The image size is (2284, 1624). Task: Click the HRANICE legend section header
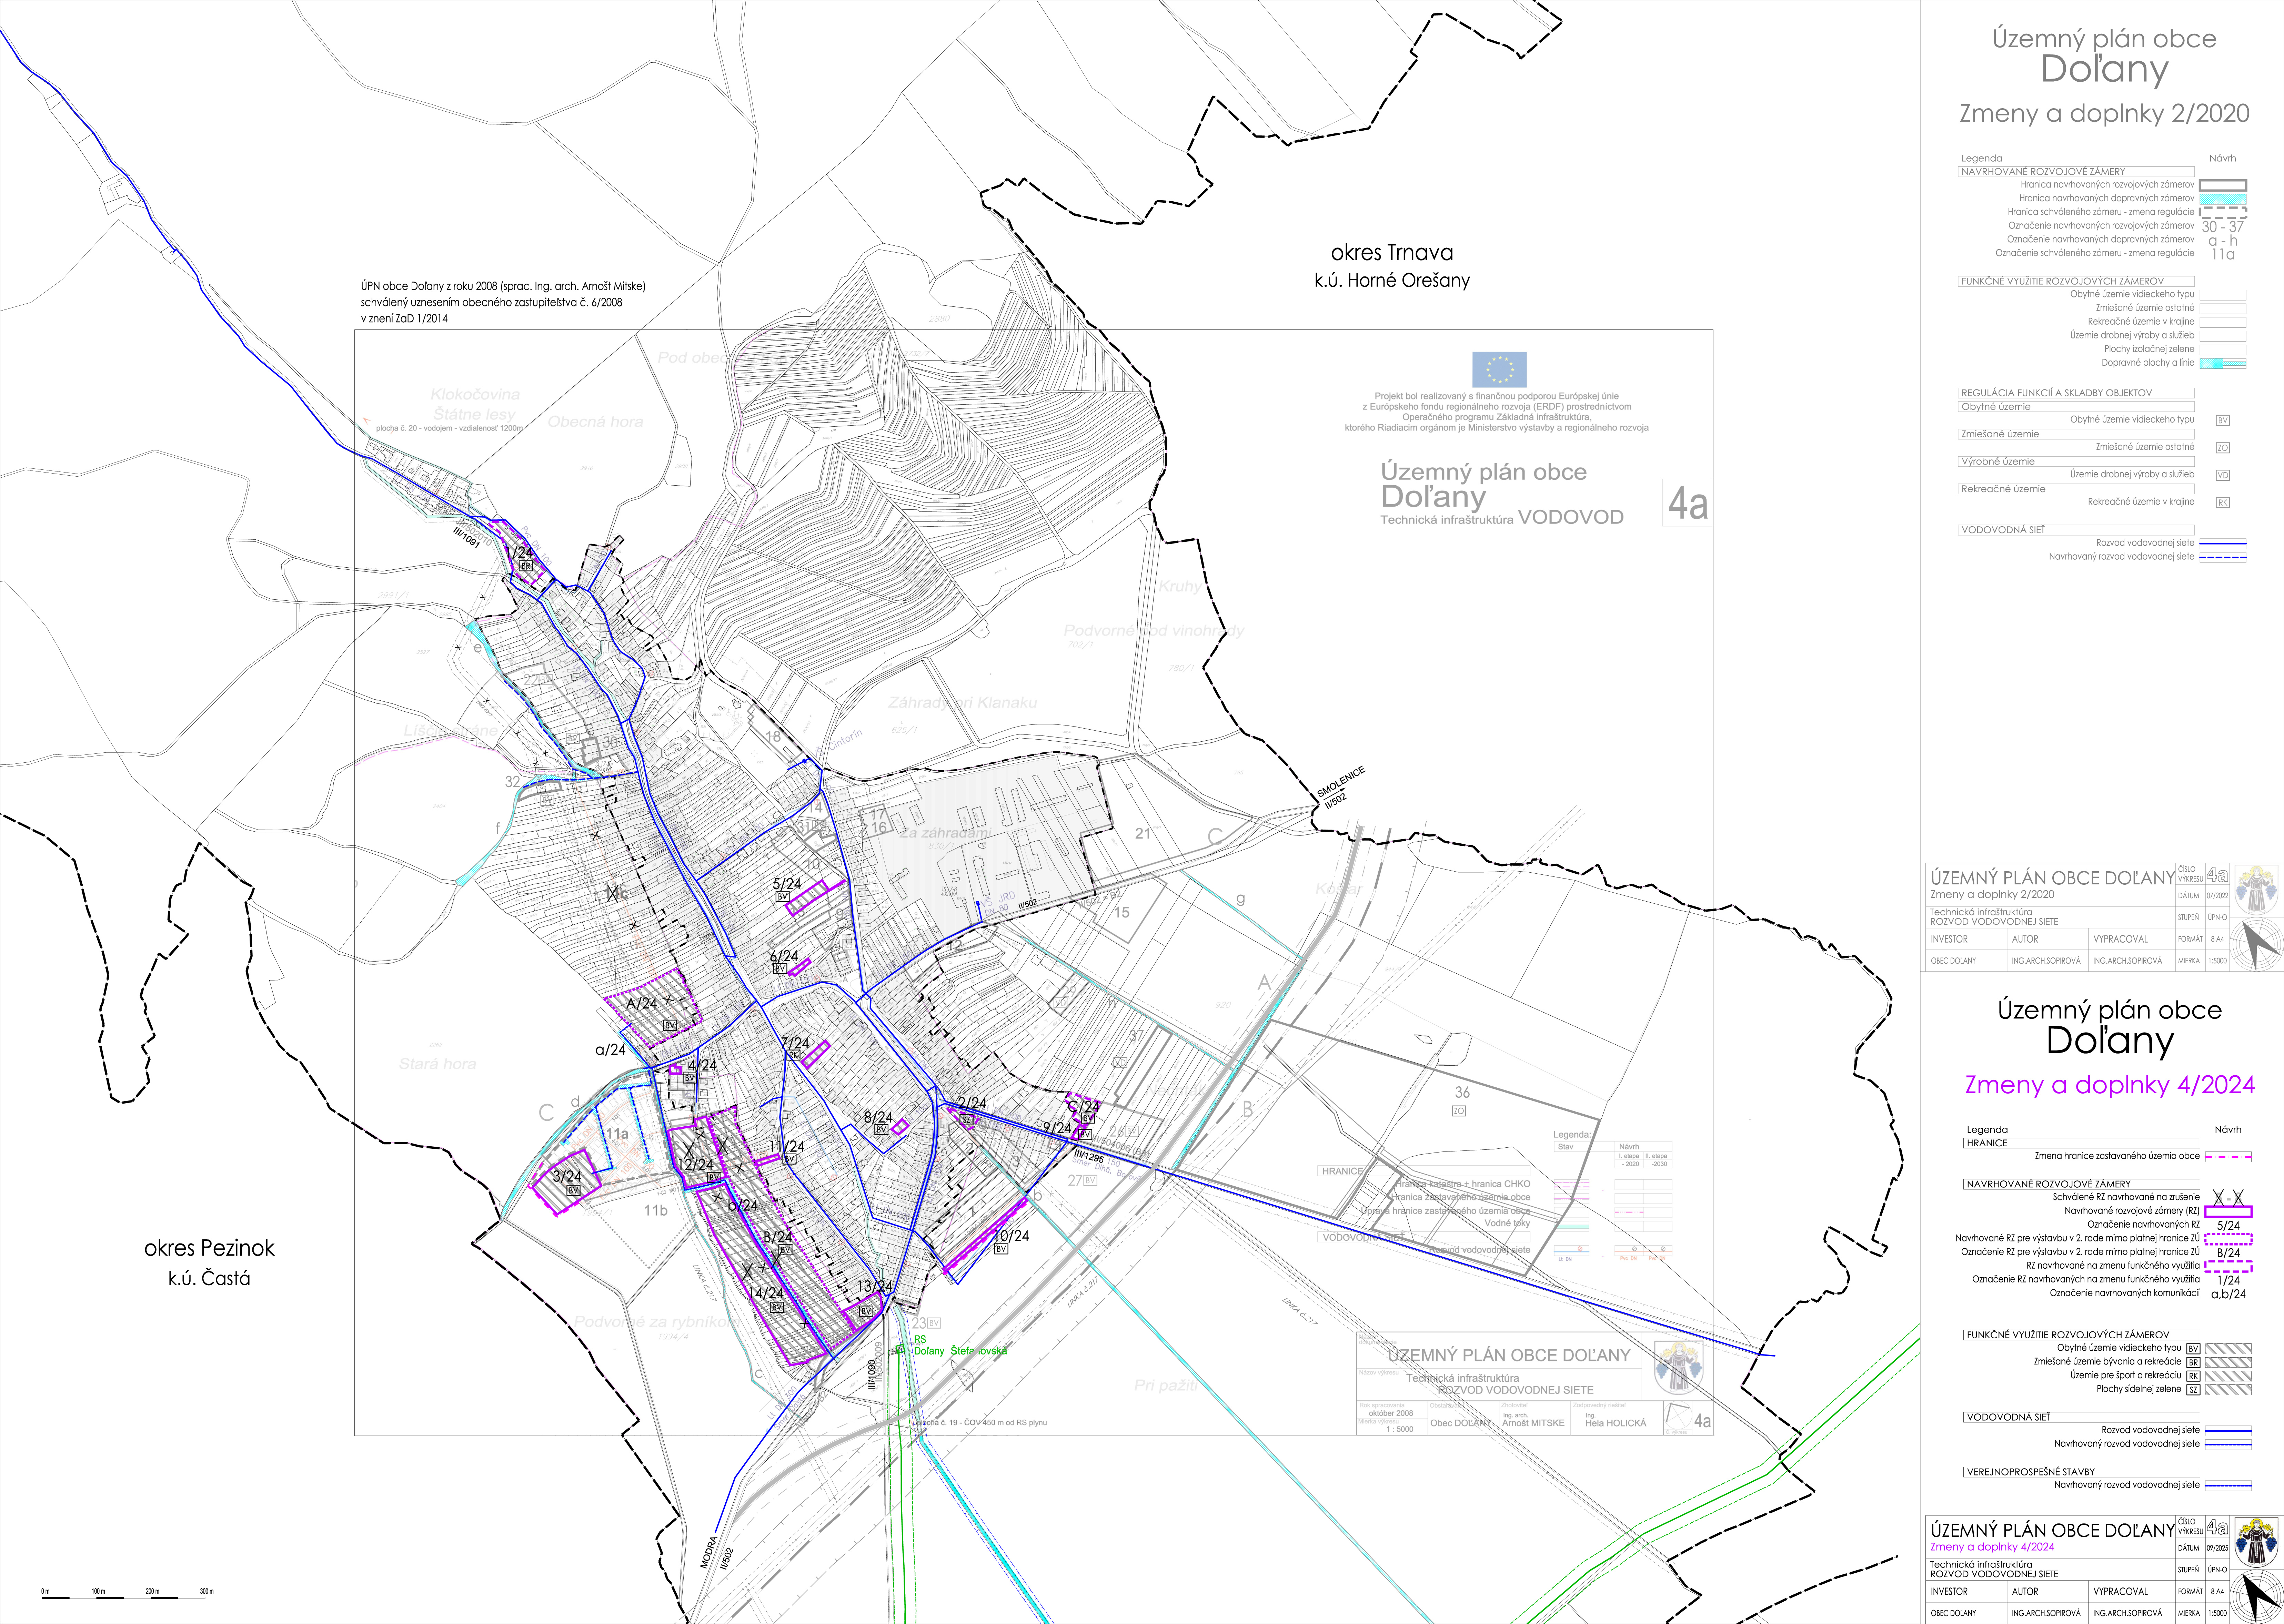[x=1987, y=1143]
